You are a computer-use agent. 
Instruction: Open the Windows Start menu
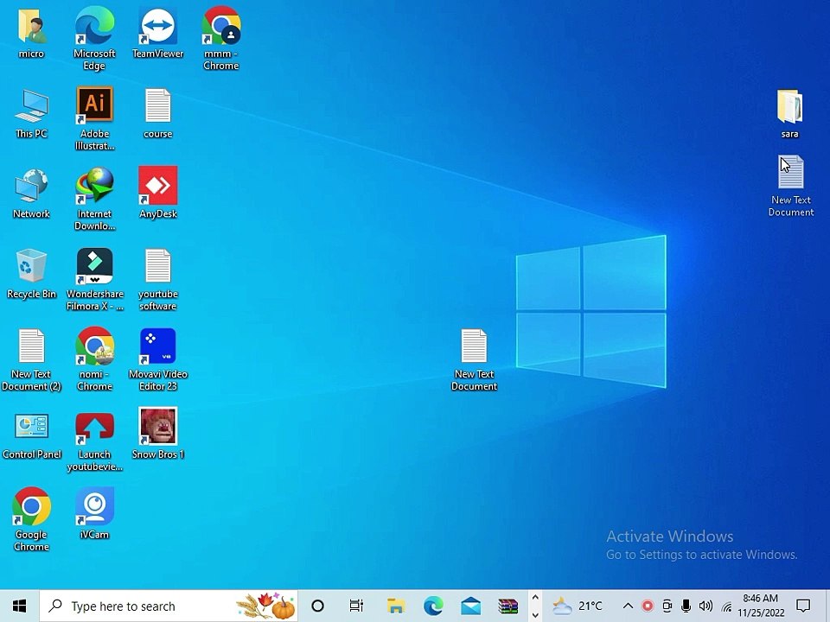pyautogui.click(x=20, y=606)
